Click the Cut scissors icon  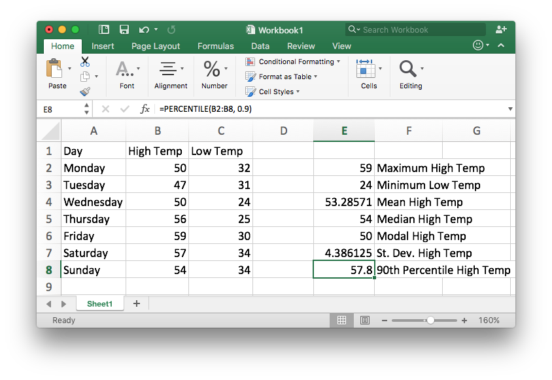(85, 61)
